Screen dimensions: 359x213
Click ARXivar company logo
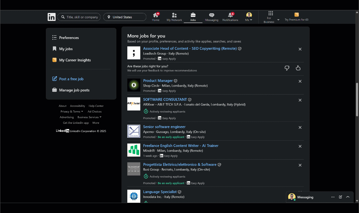click(x=134, y=104)
